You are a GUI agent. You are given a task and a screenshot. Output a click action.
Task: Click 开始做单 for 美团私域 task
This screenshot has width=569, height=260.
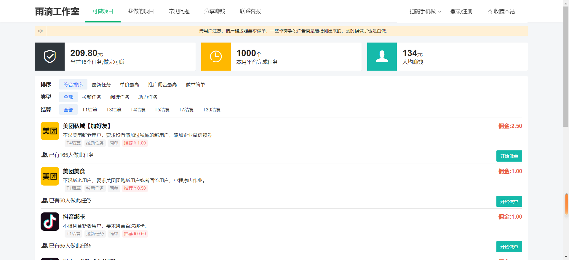click(x=509, y=156)
